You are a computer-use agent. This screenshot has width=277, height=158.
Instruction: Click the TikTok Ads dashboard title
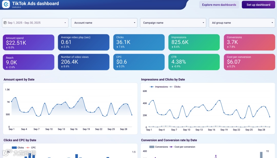coord(35,4)
